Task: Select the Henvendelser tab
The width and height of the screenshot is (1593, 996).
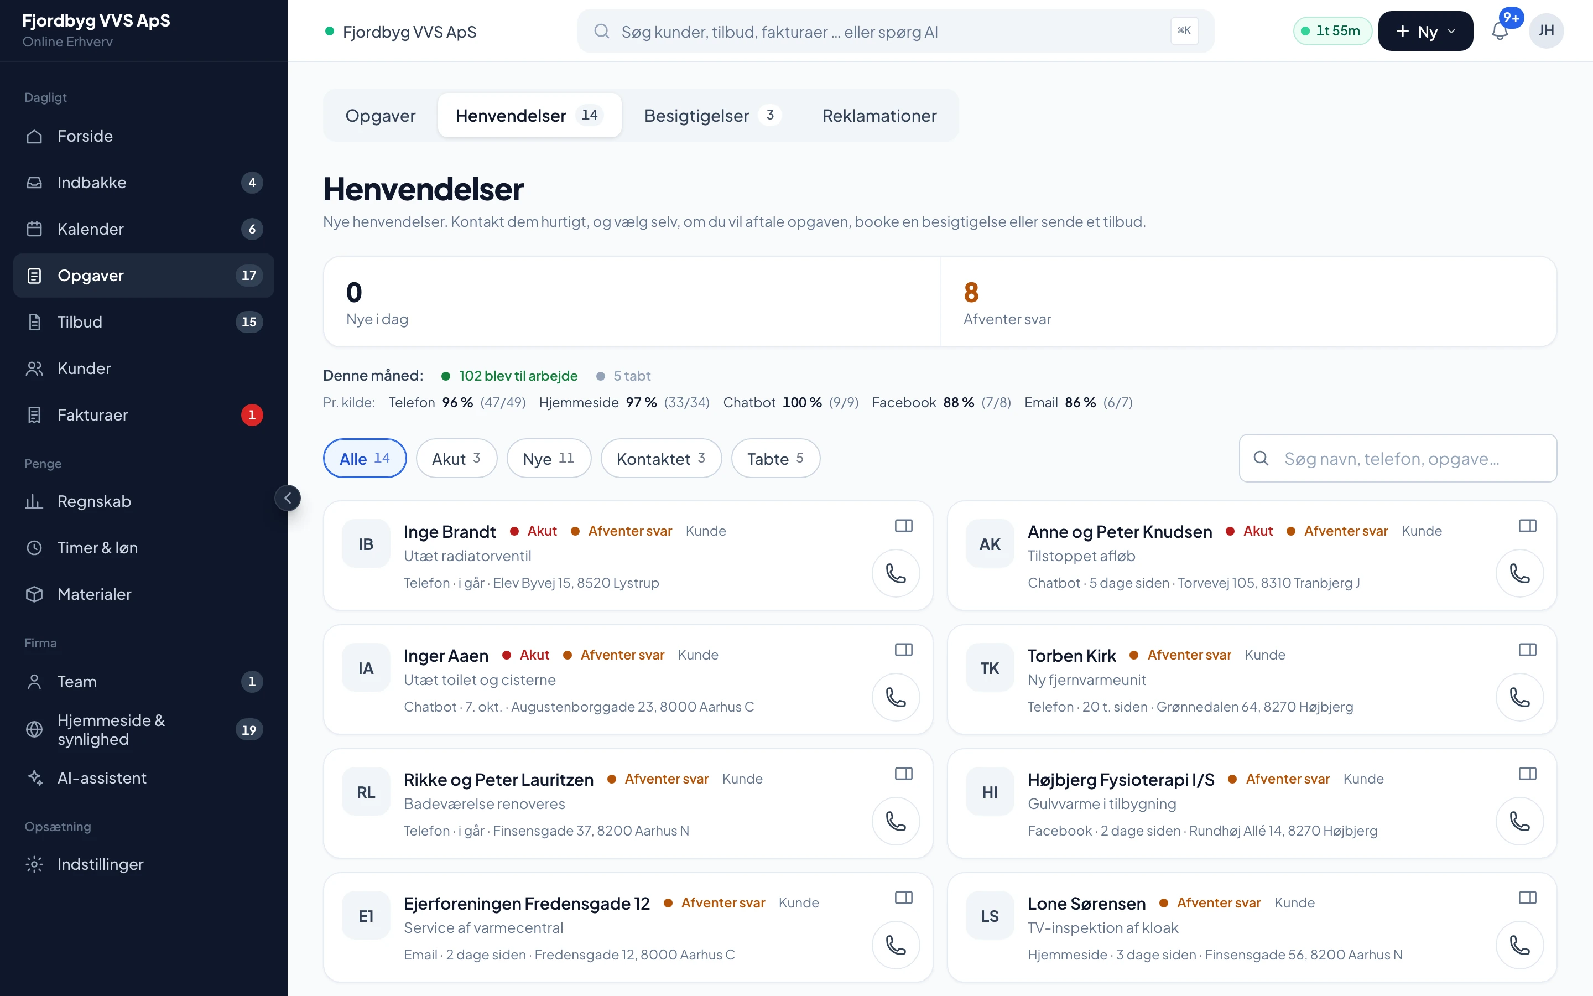Action: (x=529, y=115)
